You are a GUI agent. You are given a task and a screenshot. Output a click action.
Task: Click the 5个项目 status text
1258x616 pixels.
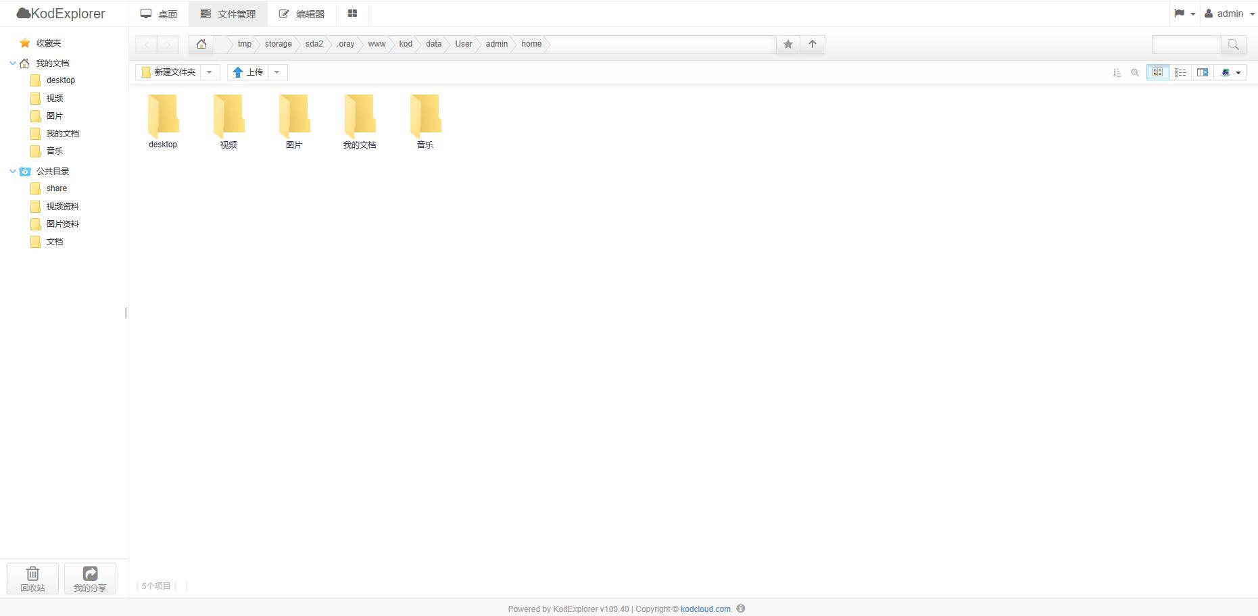click(x=156, y=586)
